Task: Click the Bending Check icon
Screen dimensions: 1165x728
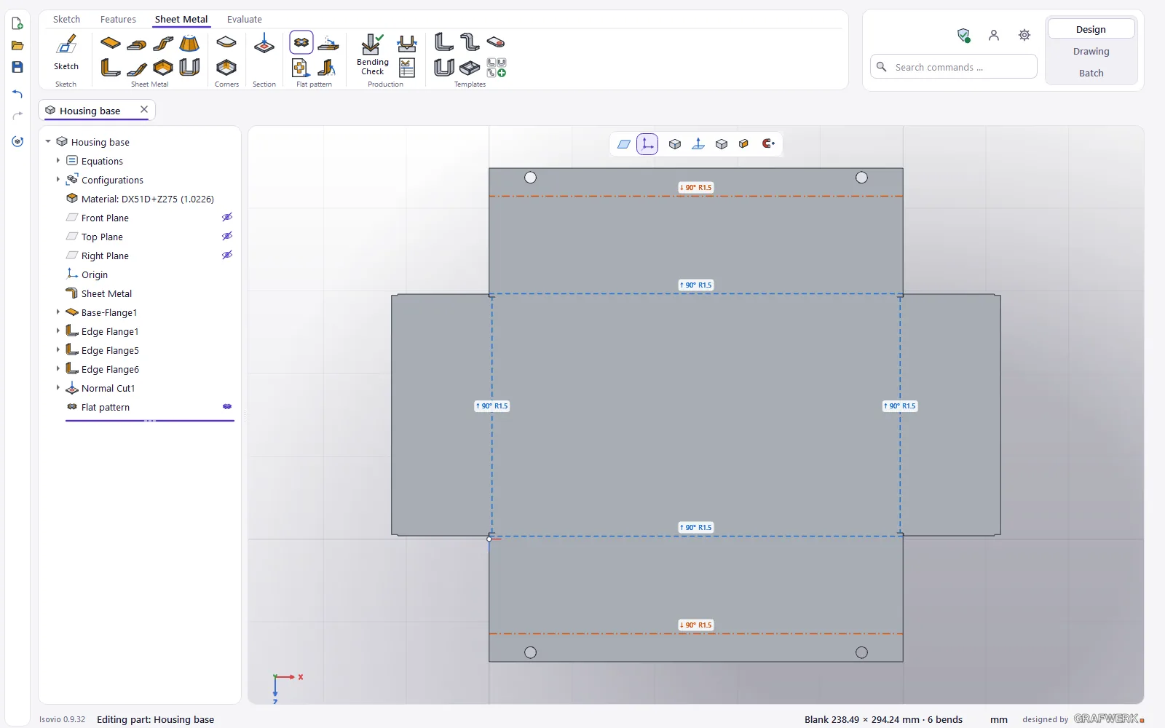Action: pyautogui.click(x=372, y=54)
